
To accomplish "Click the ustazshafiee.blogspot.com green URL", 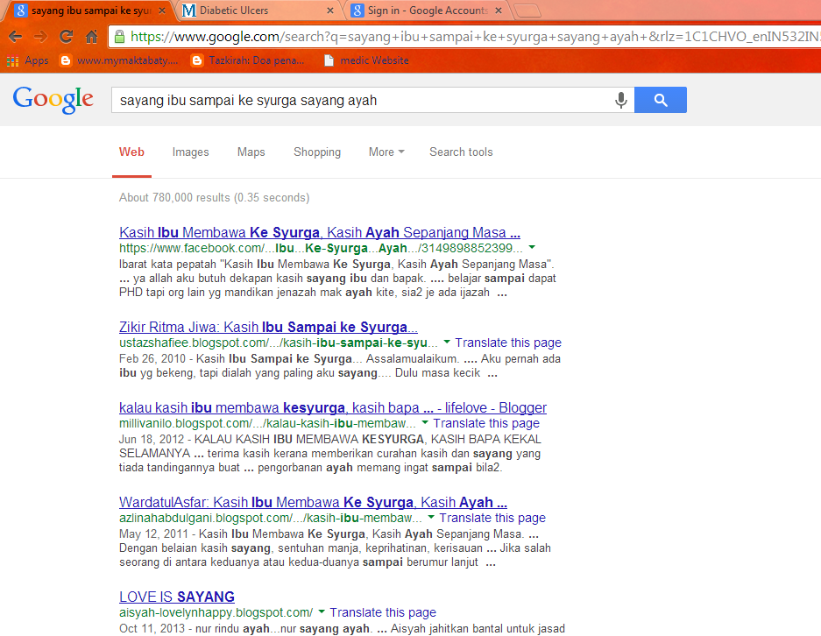I will coord(278,343).
